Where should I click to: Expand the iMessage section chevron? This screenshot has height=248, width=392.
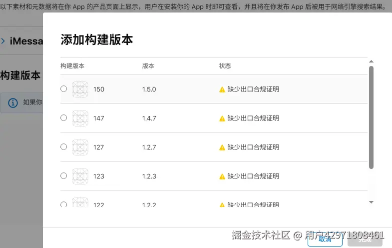[3, 41]
